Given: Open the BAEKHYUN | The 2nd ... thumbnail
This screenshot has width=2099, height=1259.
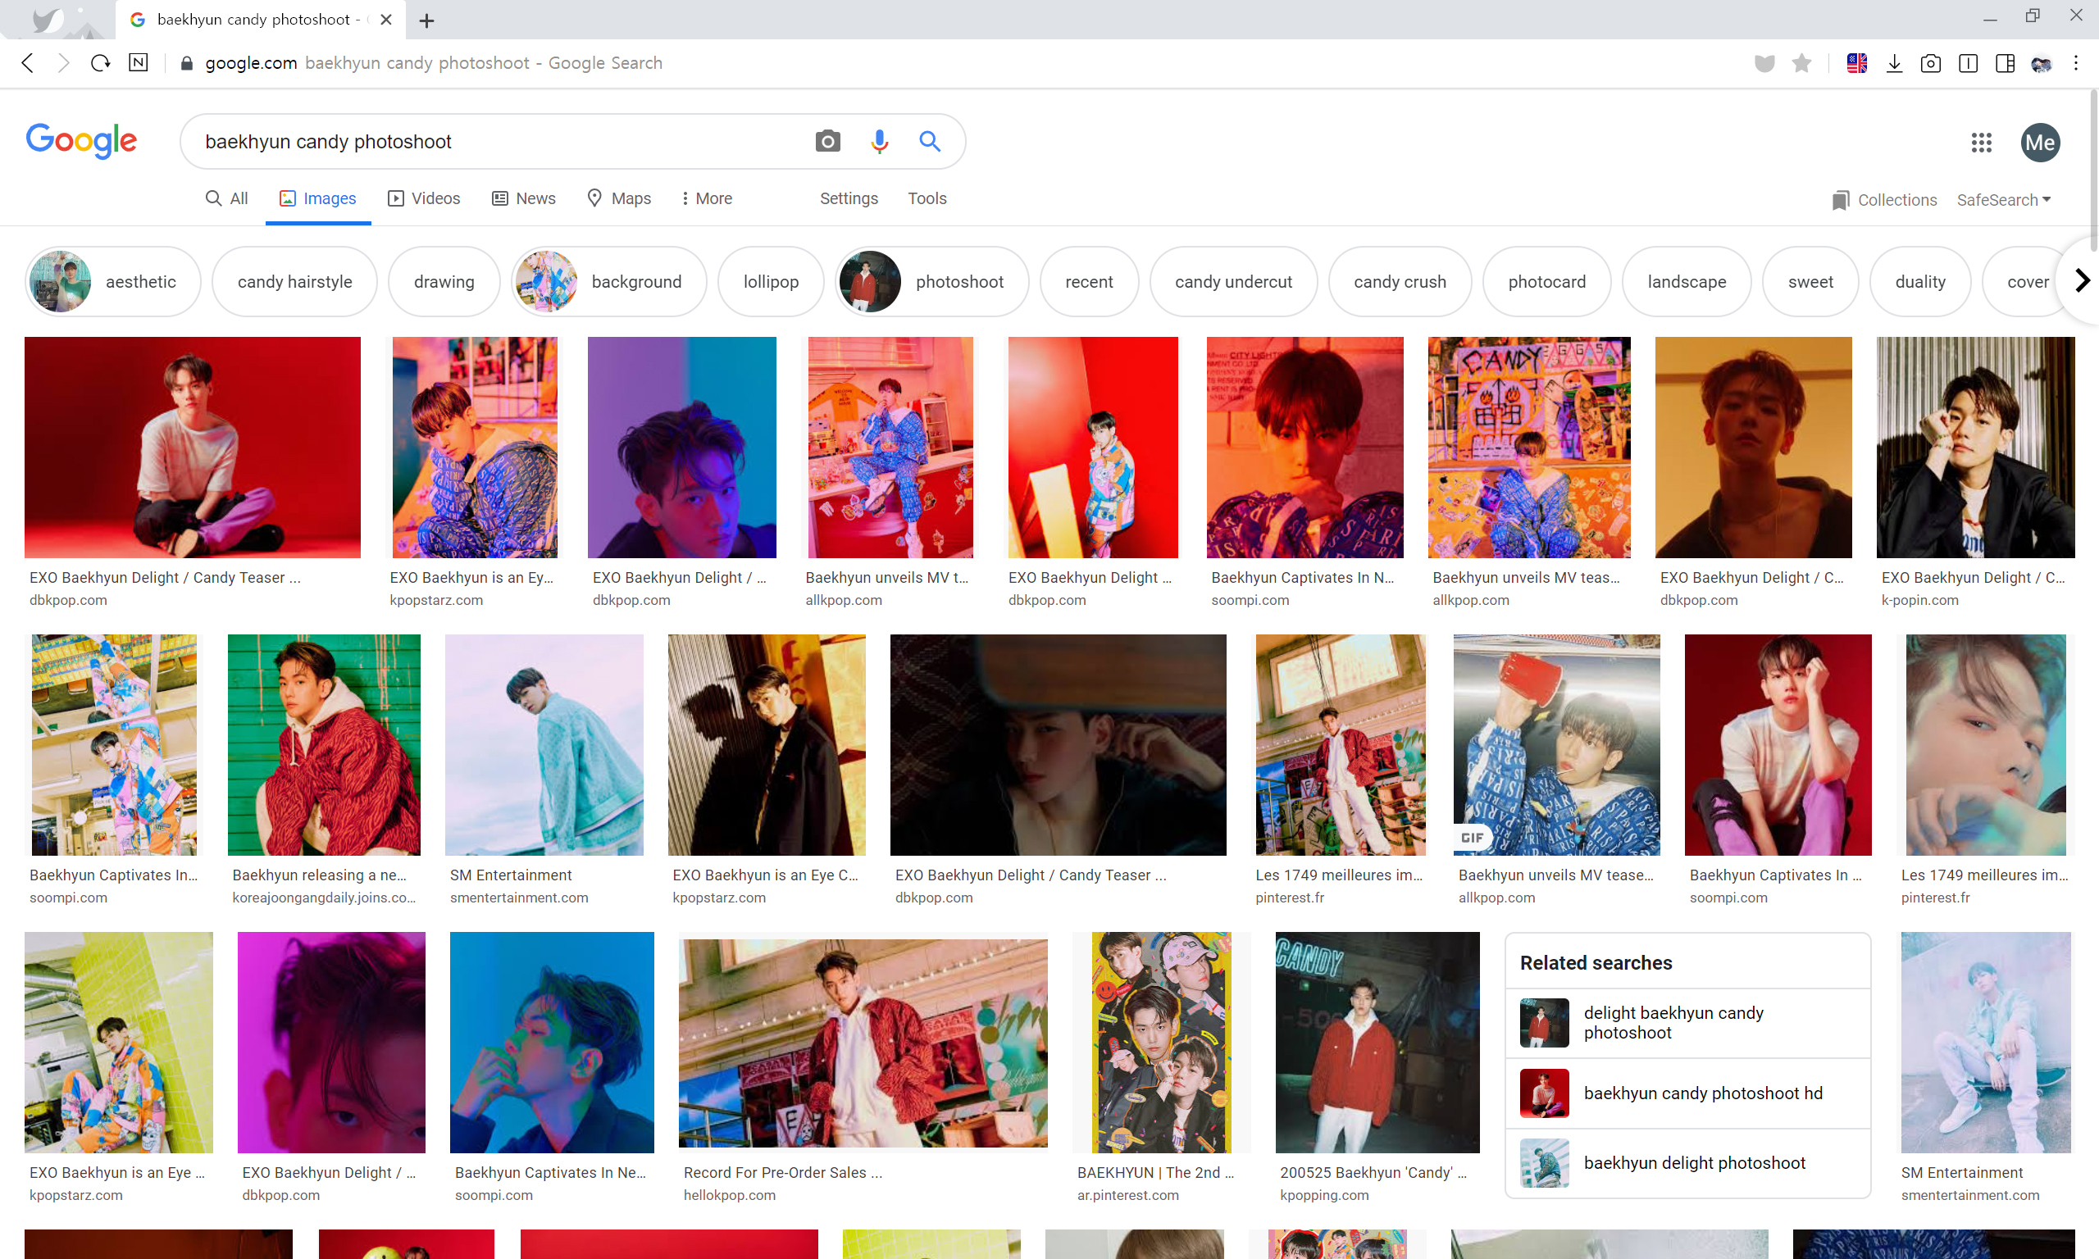Looking at the screenshot, I should point(1161,1043).
